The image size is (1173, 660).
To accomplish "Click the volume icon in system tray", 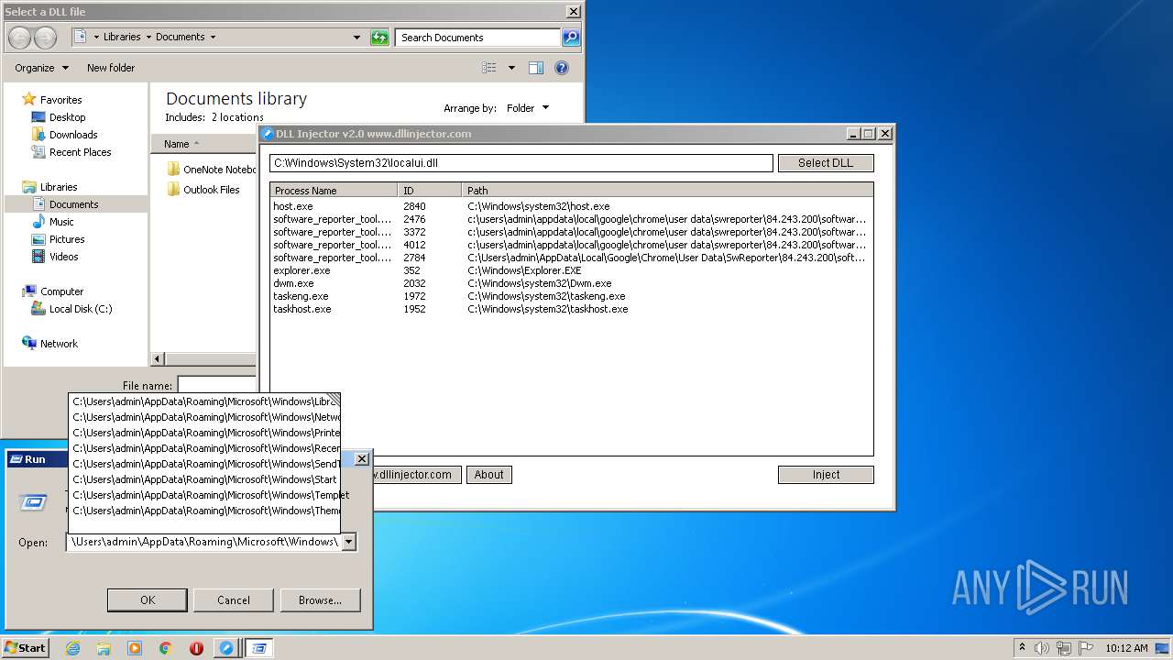I will click(1042, 648).
